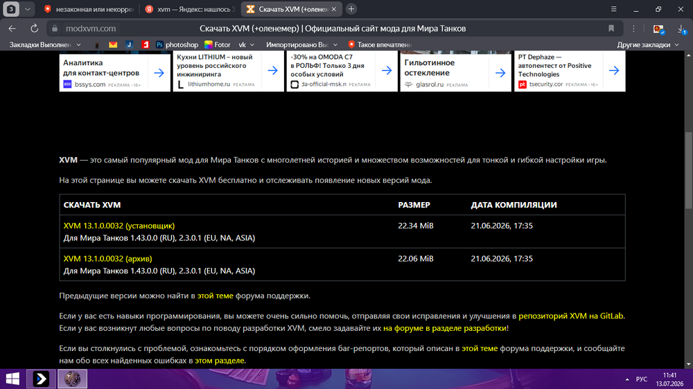The height and width of the screenshot is (389, 693).
Task: Open a new tab with the plus button
Action: click(x=351, y=9)
